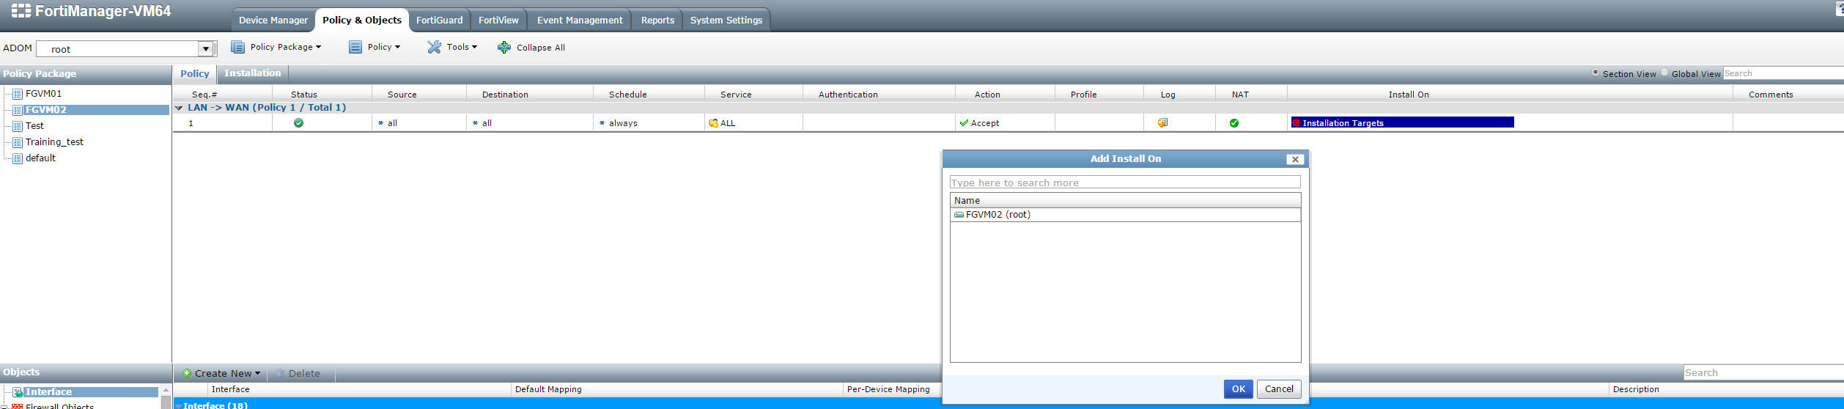Click the Objects tree scroll-up arrow

pyautogui.click(x=166, y=391)
